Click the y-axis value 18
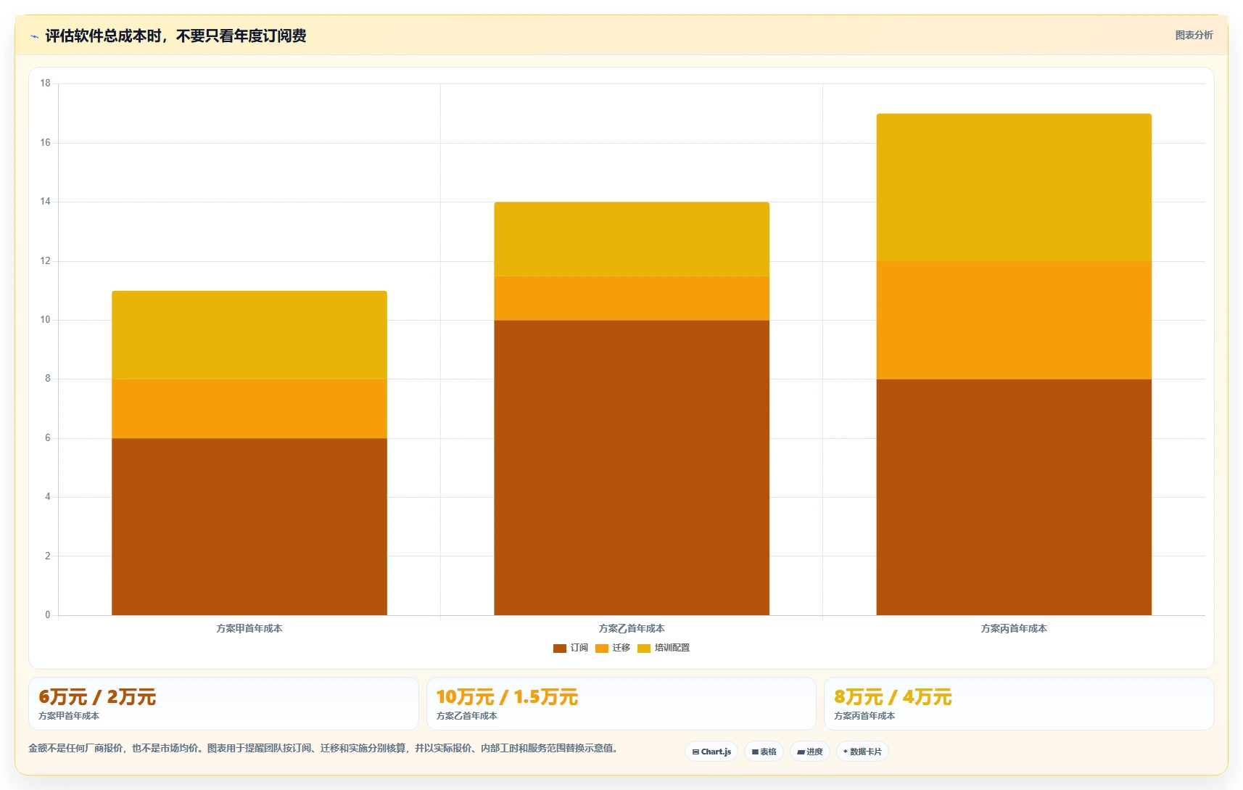The width and height of the screenshot is (1243, 790). click(46, 83)
